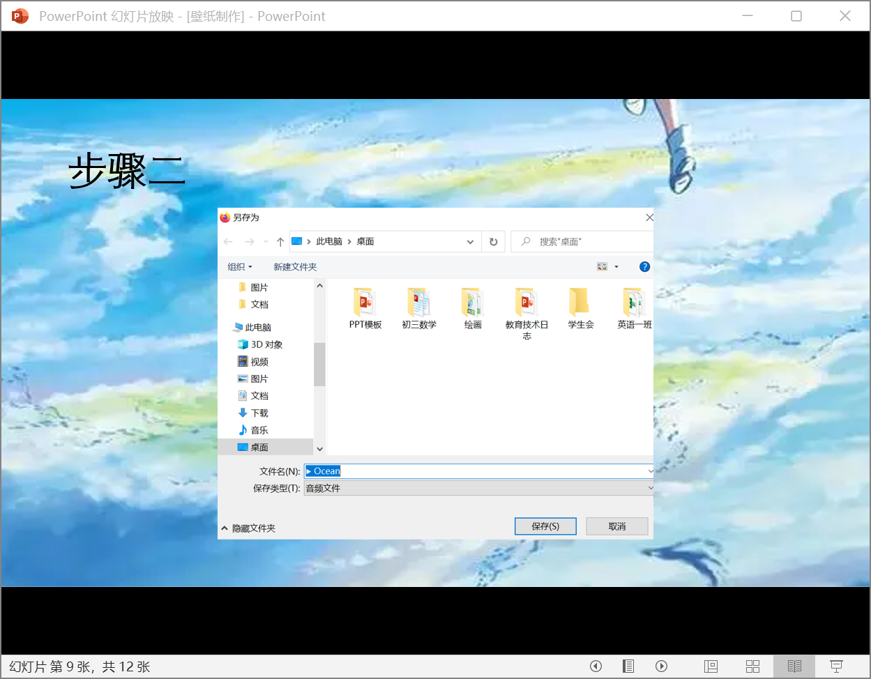Click the dialog's Back arrow
The image size is (871, 679).
(228, 242)
